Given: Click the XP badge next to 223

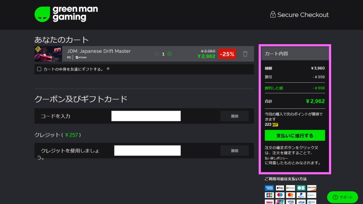Looking at the screenshot, I should coord(275,125).
